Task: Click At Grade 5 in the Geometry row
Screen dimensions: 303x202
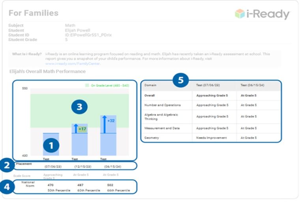Action: coord(249,138)
